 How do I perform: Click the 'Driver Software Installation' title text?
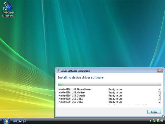(75, 71)
